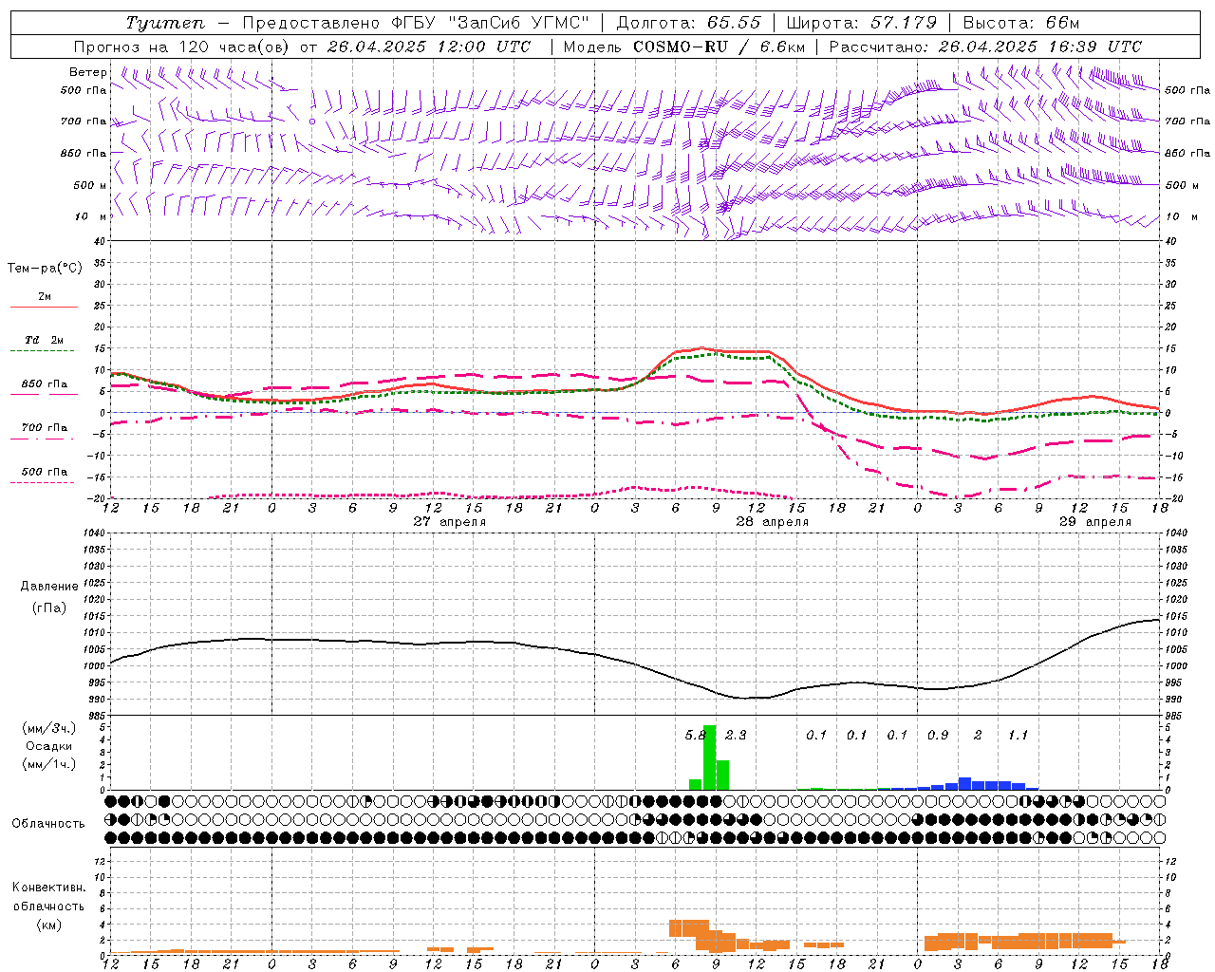Click the "(мм/1ч.)" unit label
This screenshot has height=972, width=1215.
tap(48, 764)
